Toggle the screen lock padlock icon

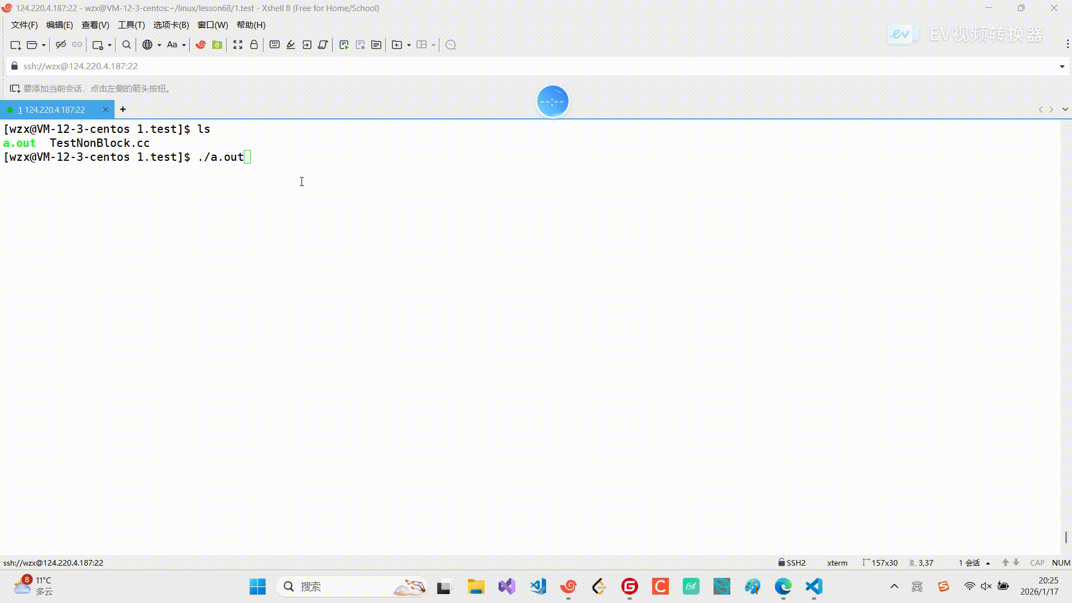point(254,45)
